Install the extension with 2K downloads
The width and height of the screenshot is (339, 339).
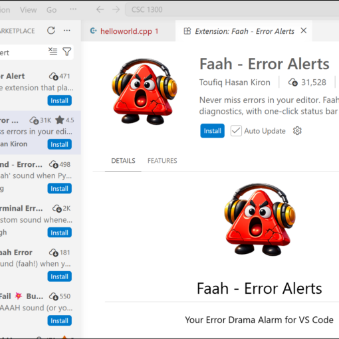pos(59,233)
